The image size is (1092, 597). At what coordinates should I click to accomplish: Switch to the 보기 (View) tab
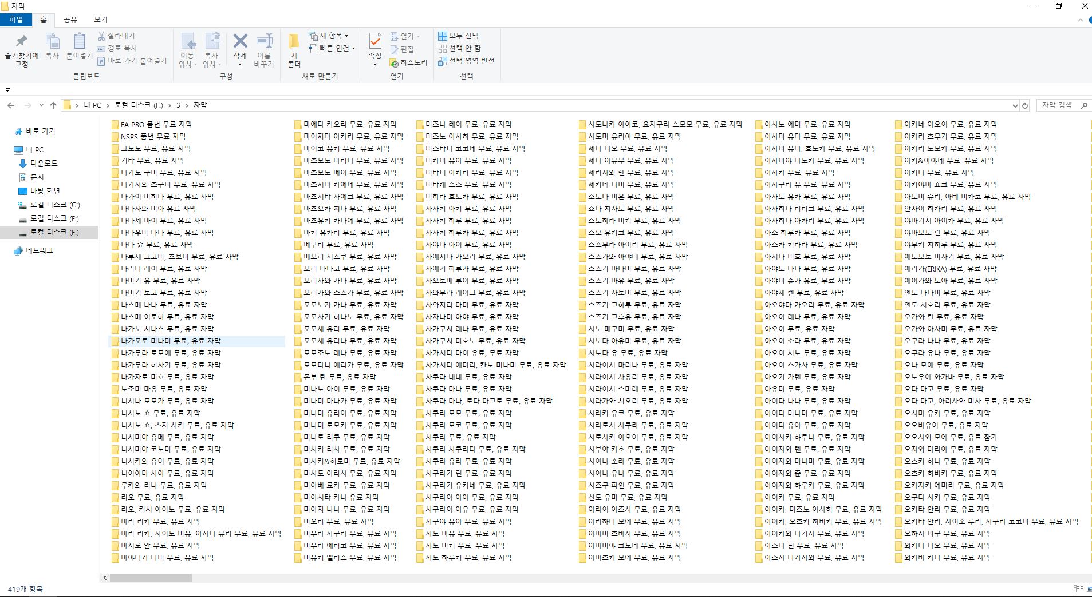100,19
